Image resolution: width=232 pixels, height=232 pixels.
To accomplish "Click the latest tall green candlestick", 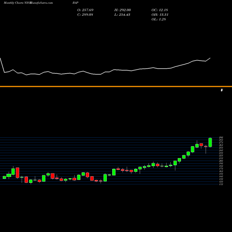I will (x=210, y=142).
